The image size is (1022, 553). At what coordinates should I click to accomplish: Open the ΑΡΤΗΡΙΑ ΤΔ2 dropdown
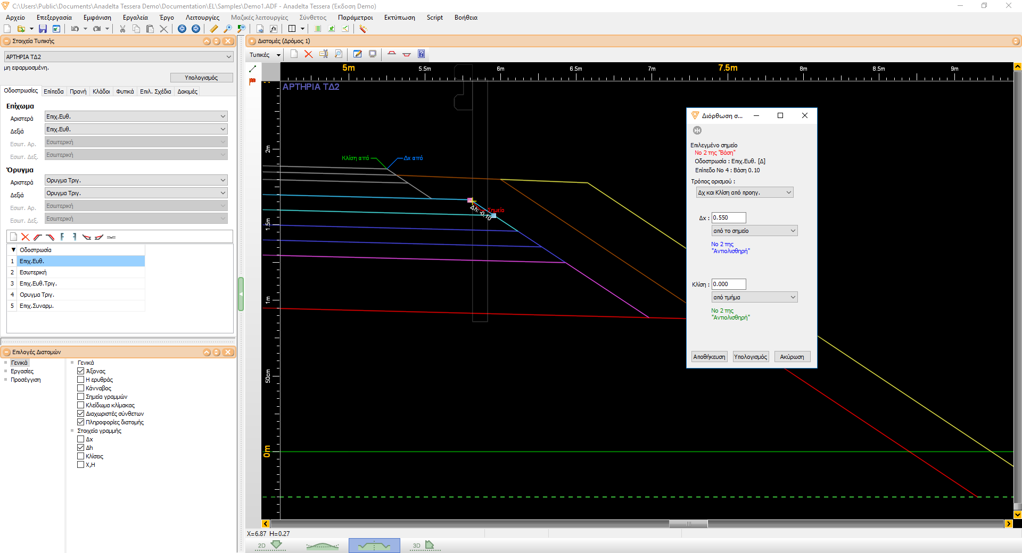pos(119,56)
